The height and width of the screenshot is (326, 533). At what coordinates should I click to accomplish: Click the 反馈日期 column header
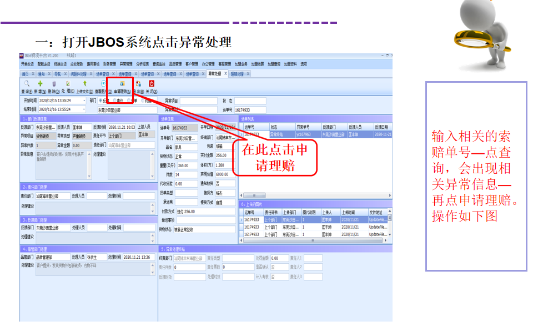383,127
